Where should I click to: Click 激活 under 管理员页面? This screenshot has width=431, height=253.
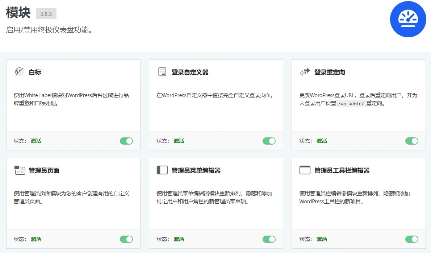[36, 239]
